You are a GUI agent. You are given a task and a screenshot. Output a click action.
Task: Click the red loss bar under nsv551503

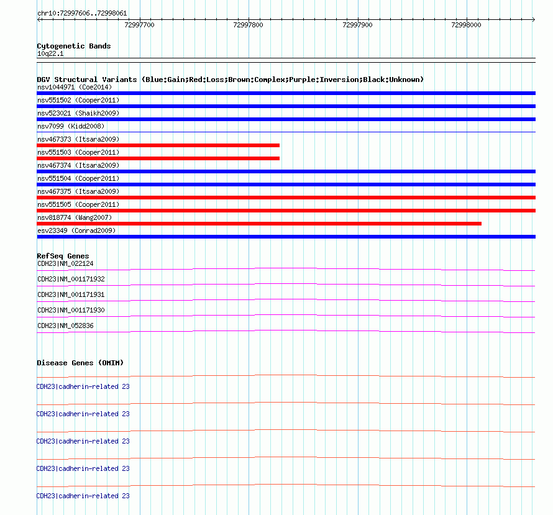tap(158, 158)
